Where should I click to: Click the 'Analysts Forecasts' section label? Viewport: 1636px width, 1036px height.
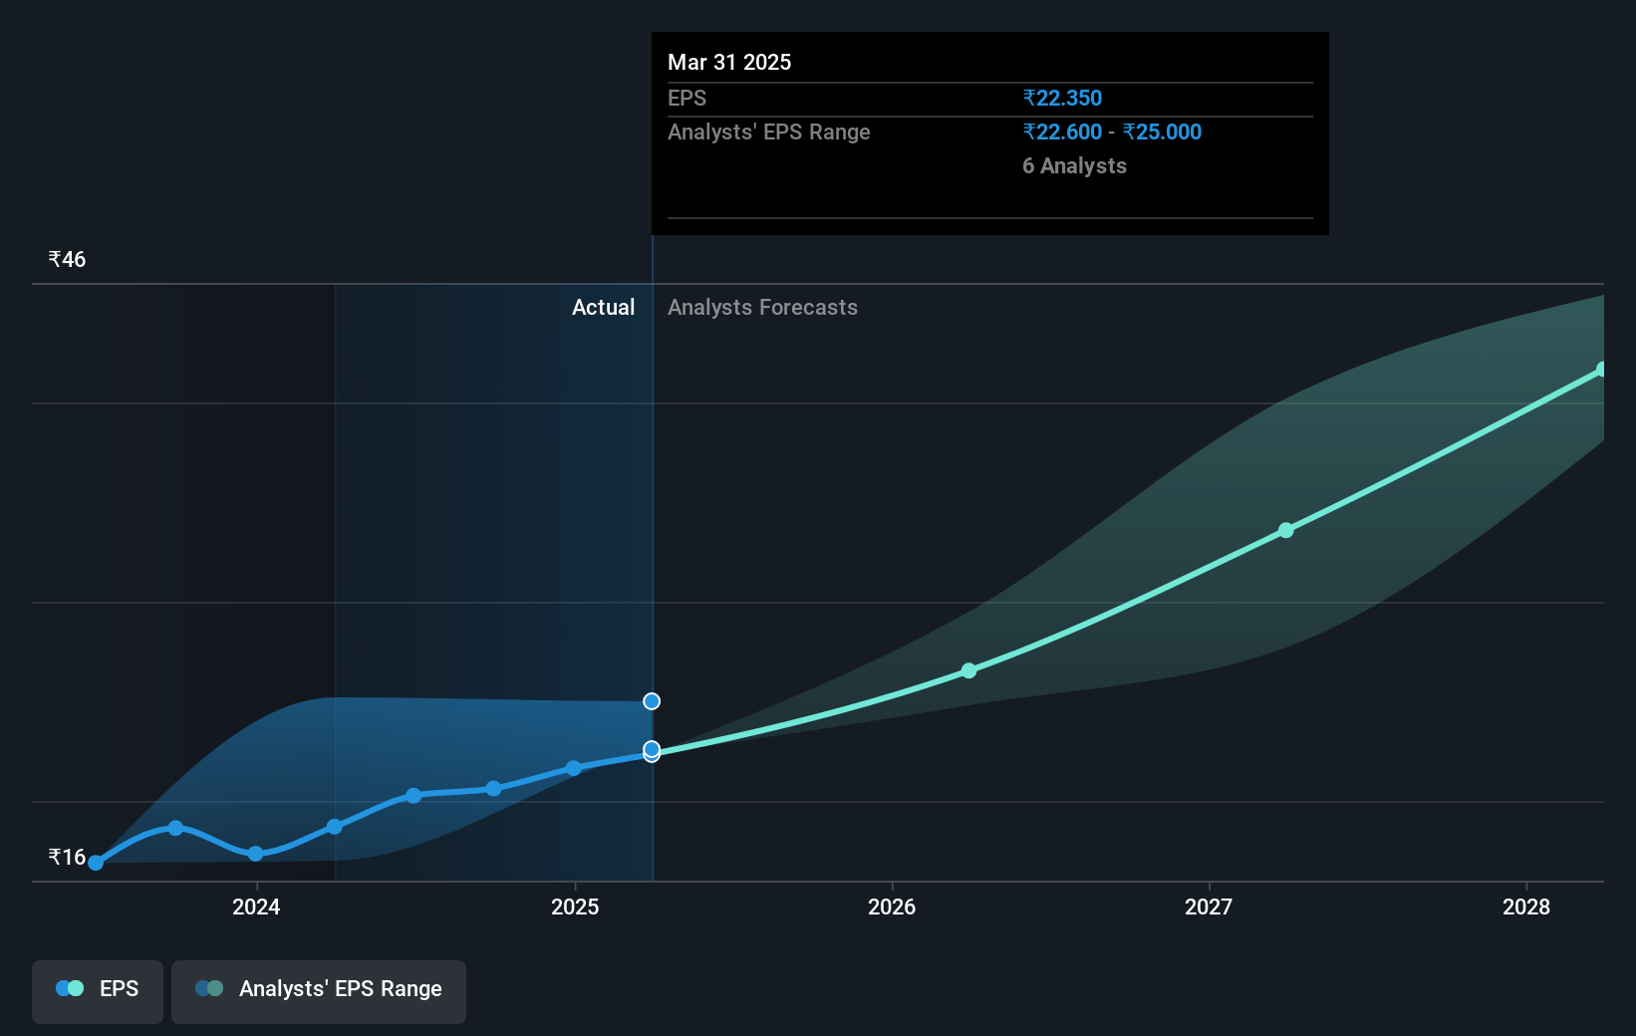point(762,308)
